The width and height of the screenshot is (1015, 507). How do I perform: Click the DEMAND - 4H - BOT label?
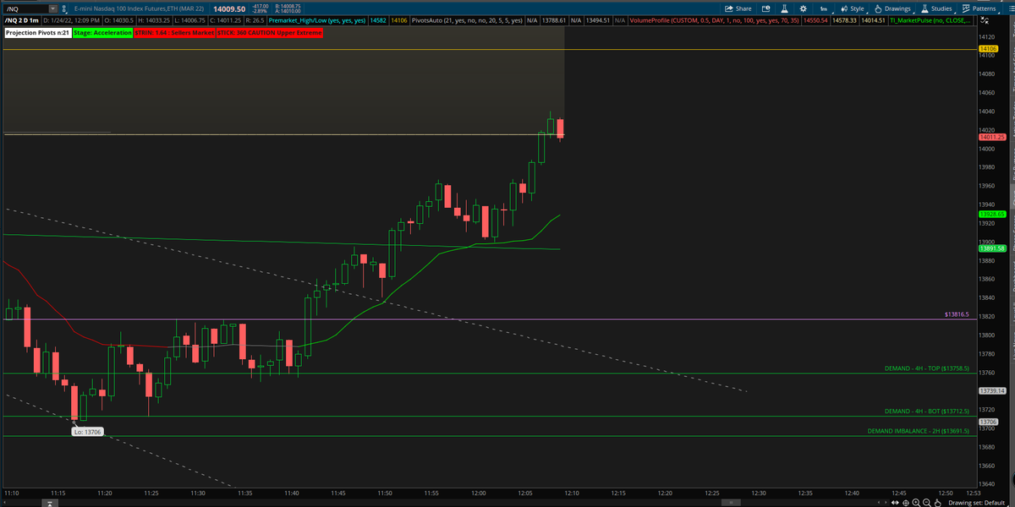(x=927, y=411)
